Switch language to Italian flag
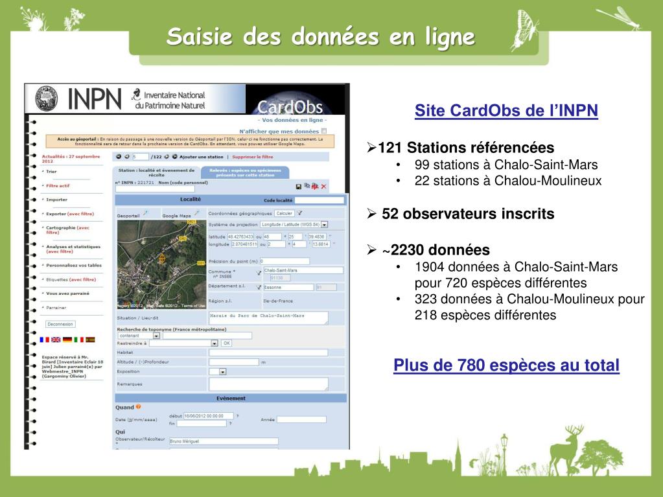663x497 pixels. click(x=78, y=340)
